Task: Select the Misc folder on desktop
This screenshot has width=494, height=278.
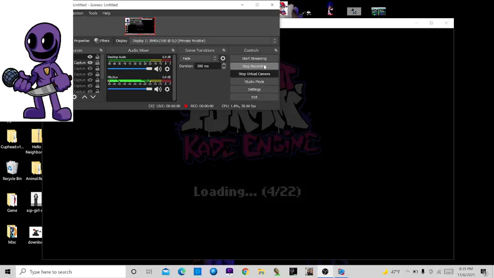Action: point(12,234)
